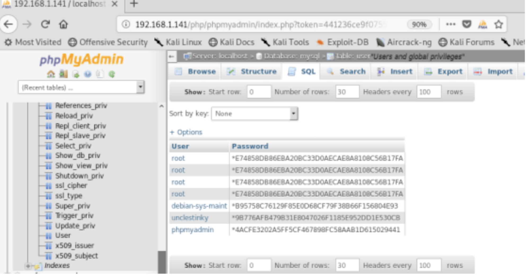Open Kali Forums bookmark

pos(466,42)
